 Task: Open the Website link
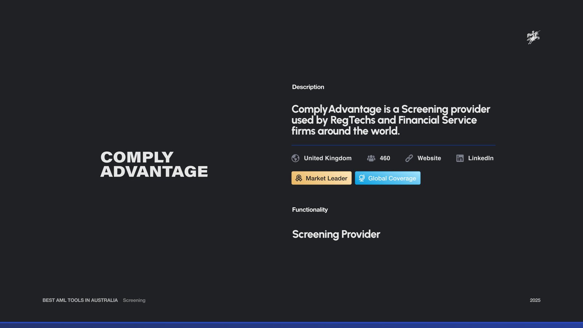(x=429, y=158)
